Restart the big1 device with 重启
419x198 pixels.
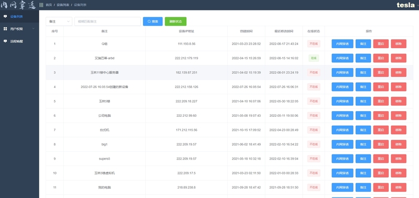click(381, 144)
